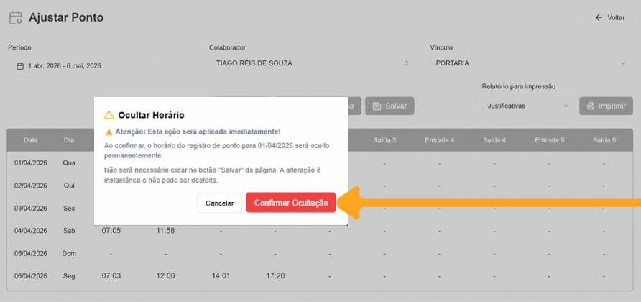Click the back arrow icon near Voltar

point(599,17)
